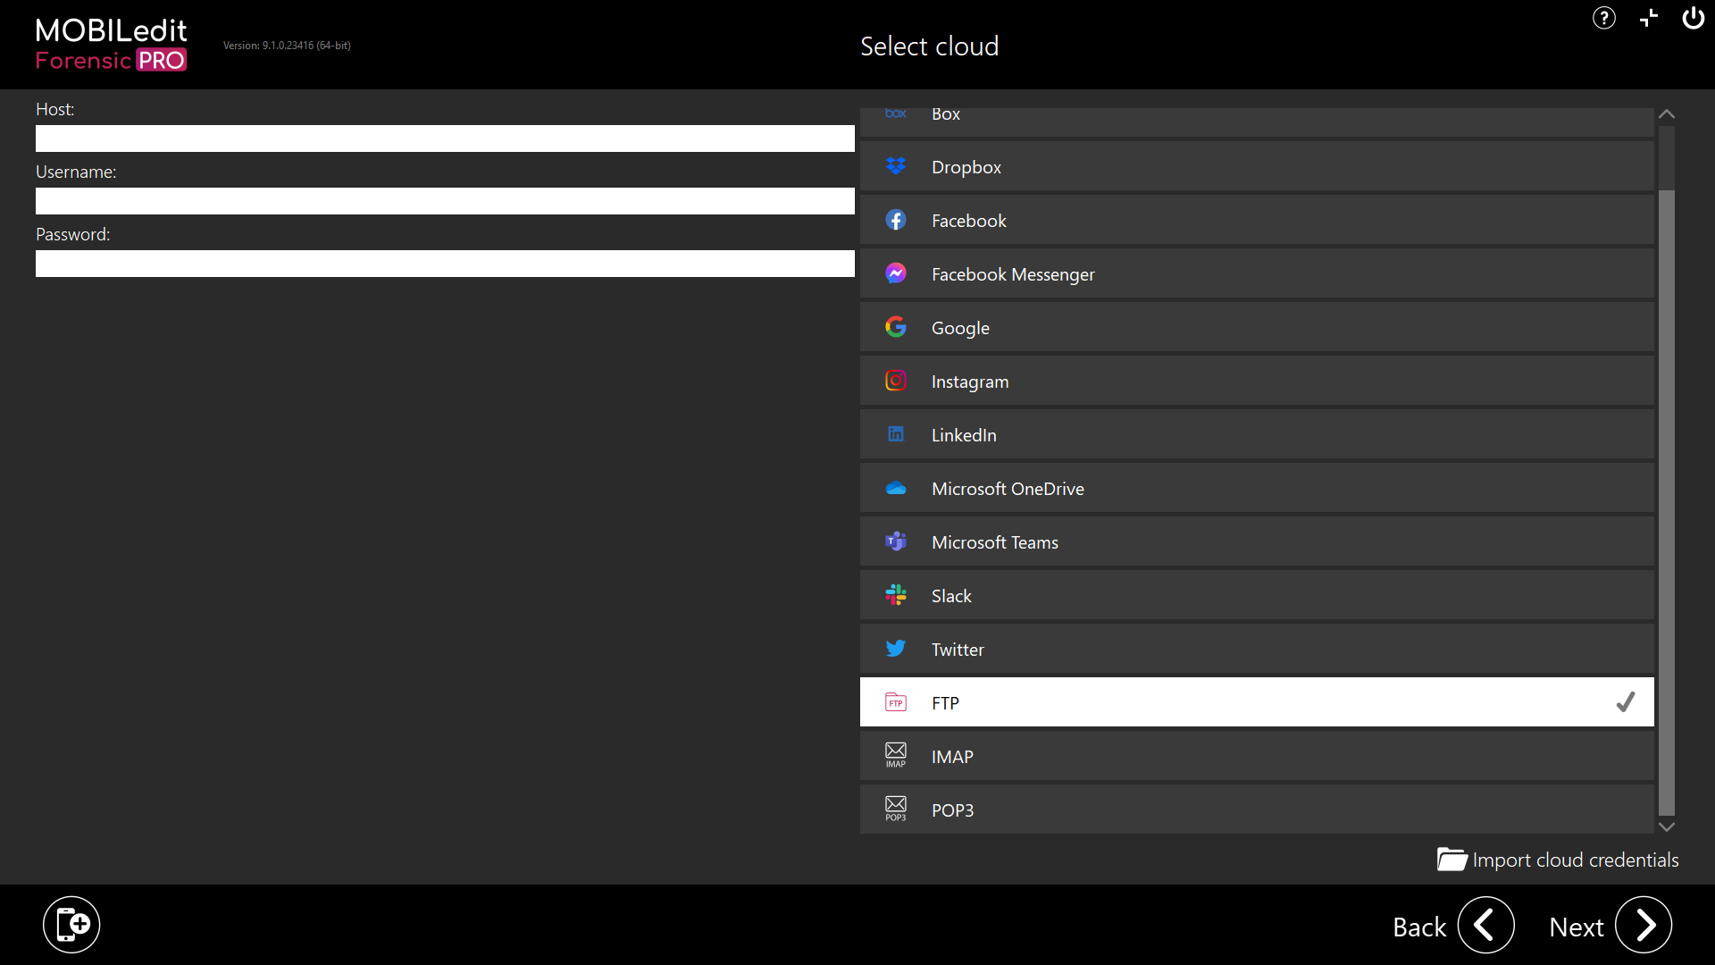Click the add device phone icon
The height and width of the screenshot is (965, 1715).
click(x=71, y=925)
